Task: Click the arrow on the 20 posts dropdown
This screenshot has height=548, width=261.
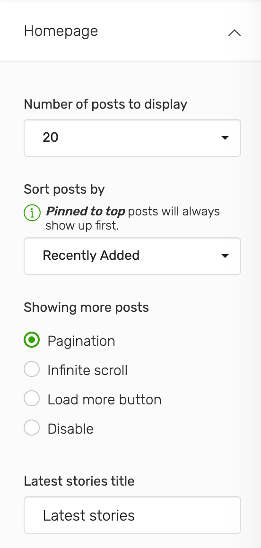Action: [225, 137]
